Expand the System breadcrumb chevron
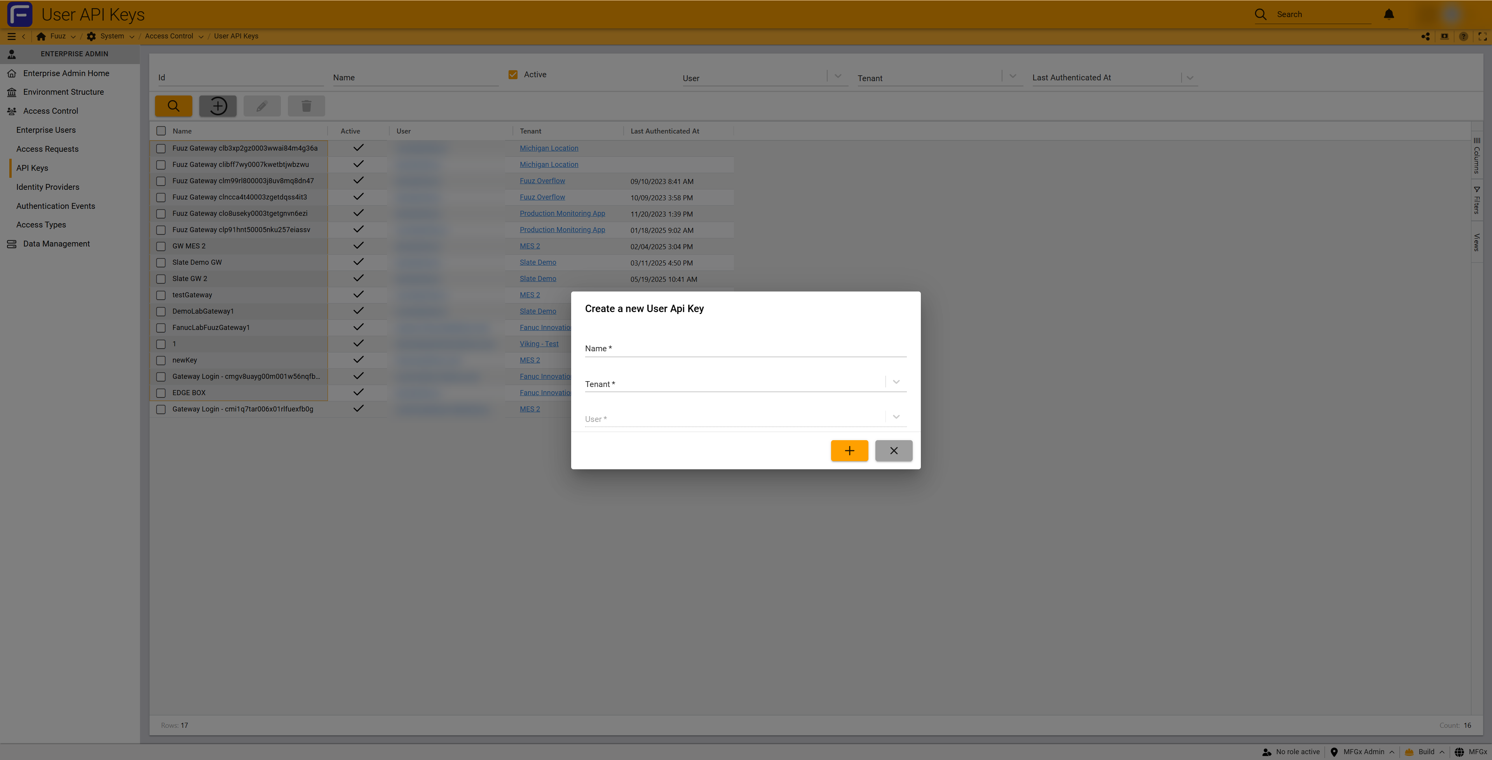1492x760 pixels. pyautogui.click(x=131, y=36)
